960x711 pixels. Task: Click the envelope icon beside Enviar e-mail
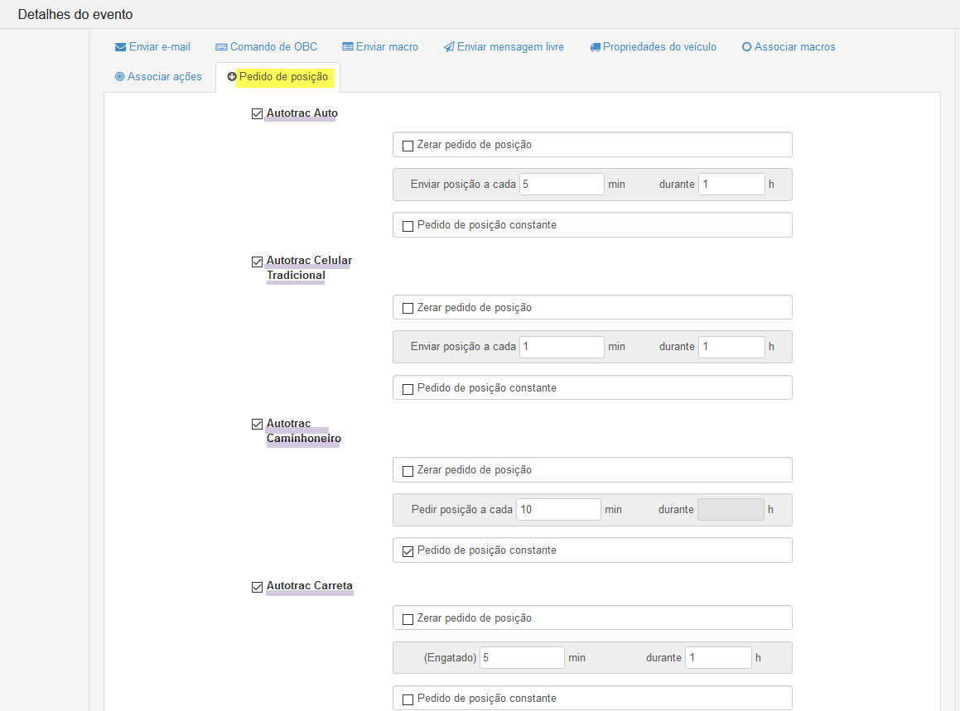tap(121, 47)
